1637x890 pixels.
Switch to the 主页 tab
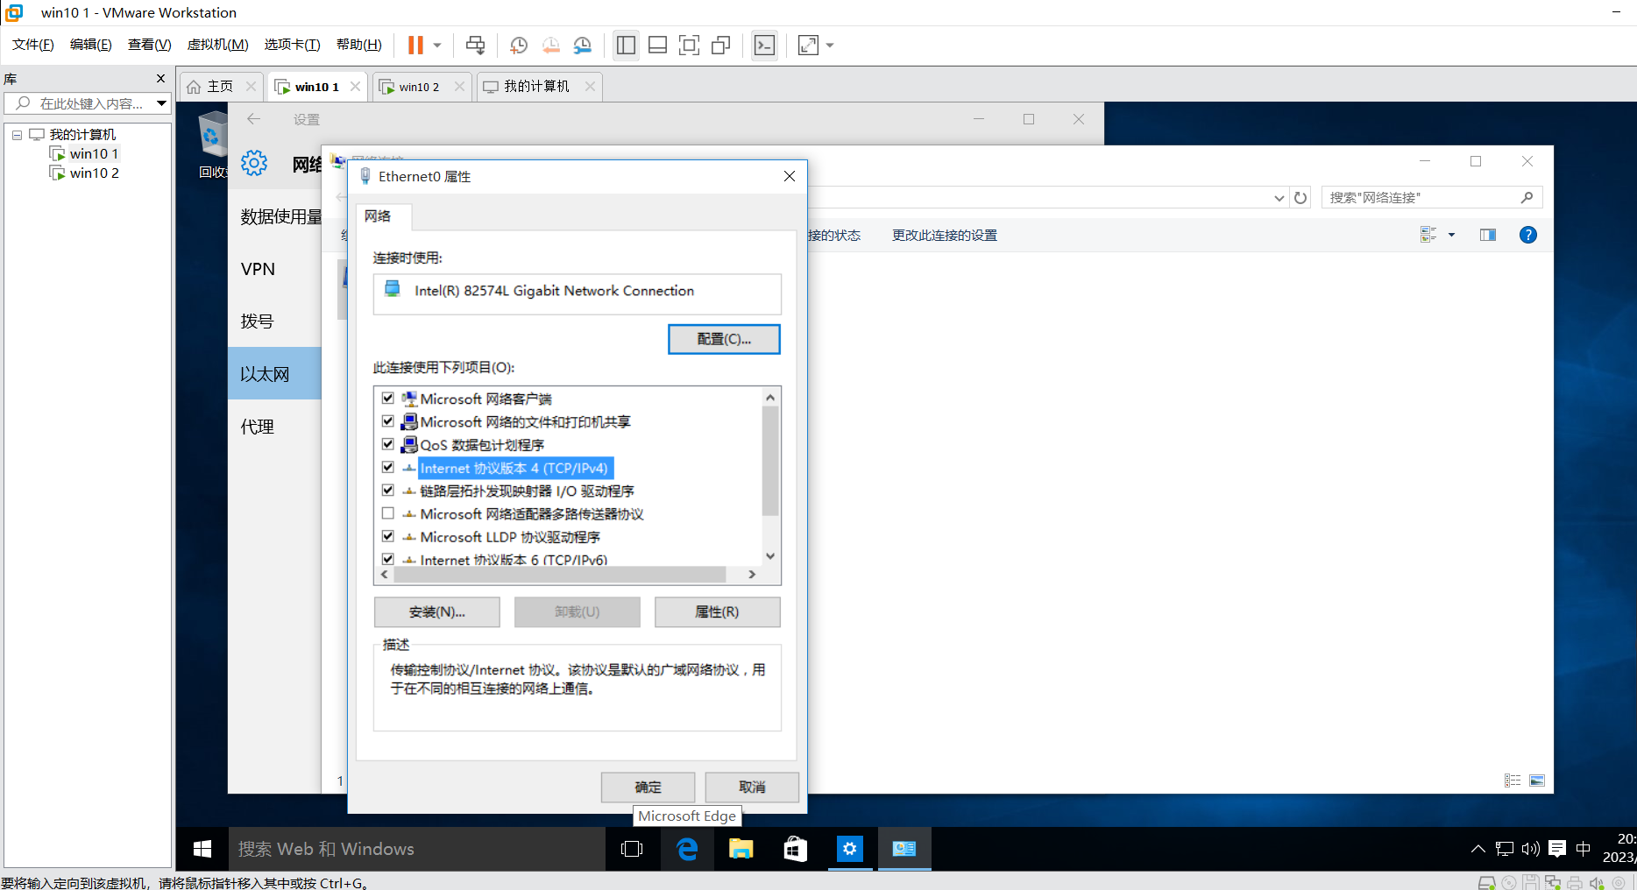tap(220, 87)
